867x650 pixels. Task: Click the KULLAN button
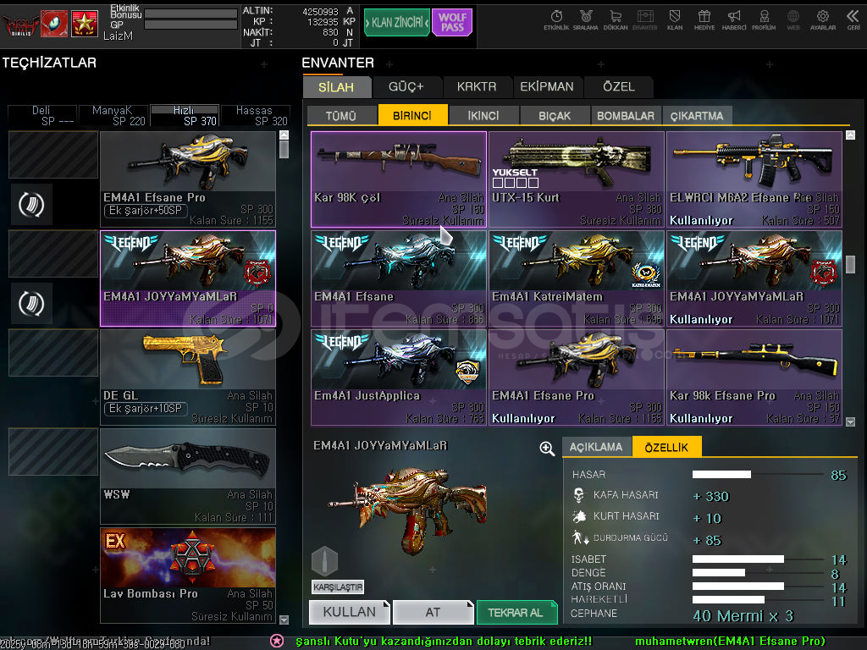pos(350,613)
